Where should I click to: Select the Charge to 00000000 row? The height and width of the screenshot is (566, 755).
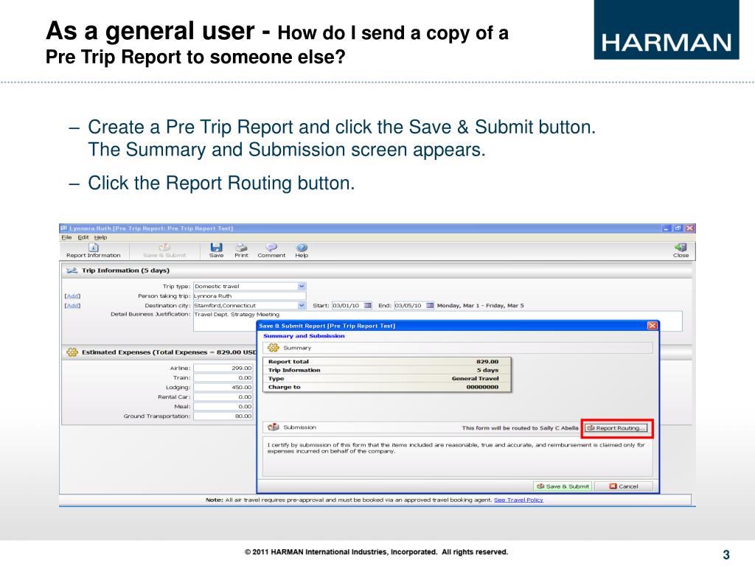coord(387,387)
